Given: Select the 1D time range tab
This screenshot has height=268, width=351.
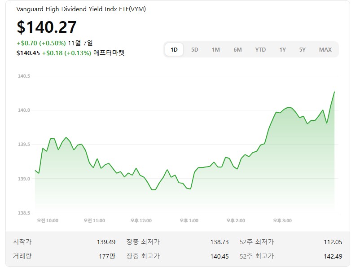Looking at the screenshot, I should tap(174, 49).
